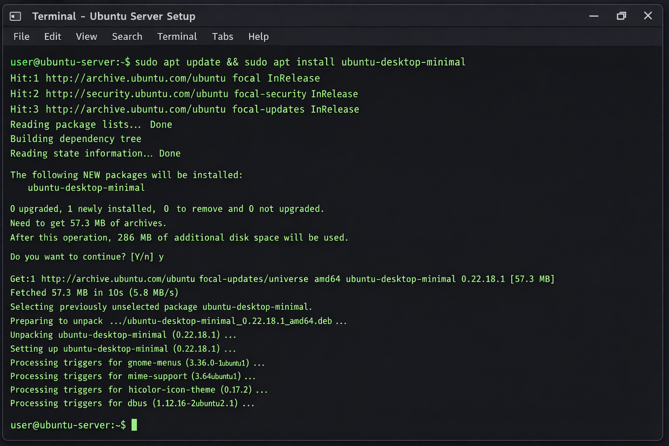Open the File menu
Screen dimensions: 669x446
tap(21, 37)
